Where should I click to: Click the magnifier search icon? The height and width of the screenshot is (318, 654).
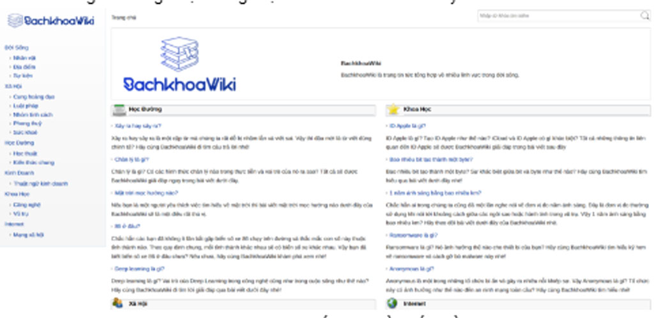point(644,16)
